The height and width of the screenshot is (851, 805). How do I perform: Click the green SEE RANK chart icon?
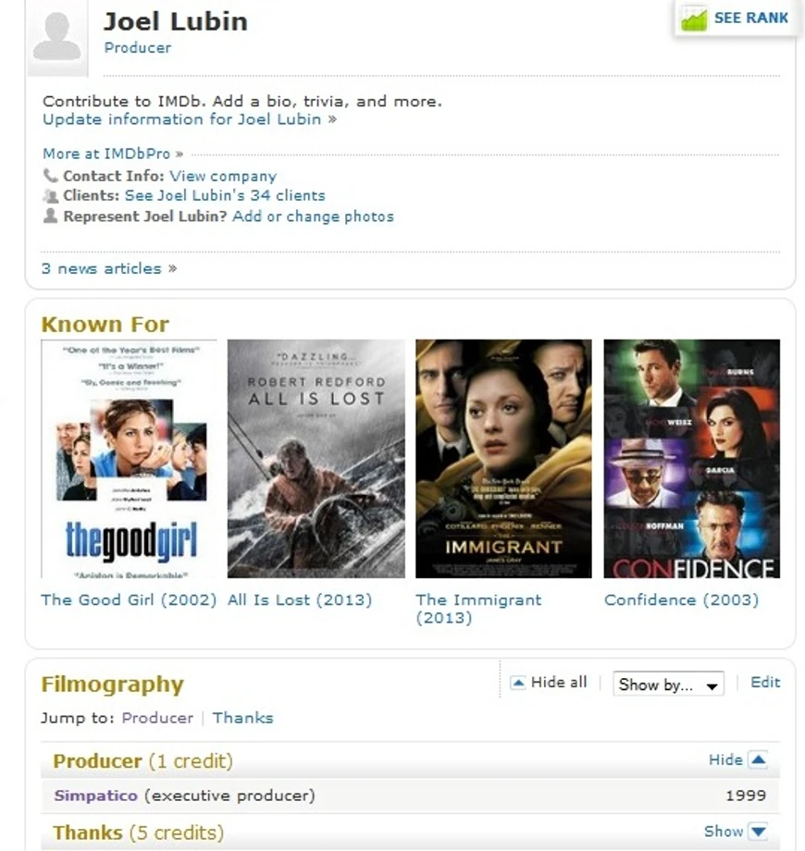[694, 18]
